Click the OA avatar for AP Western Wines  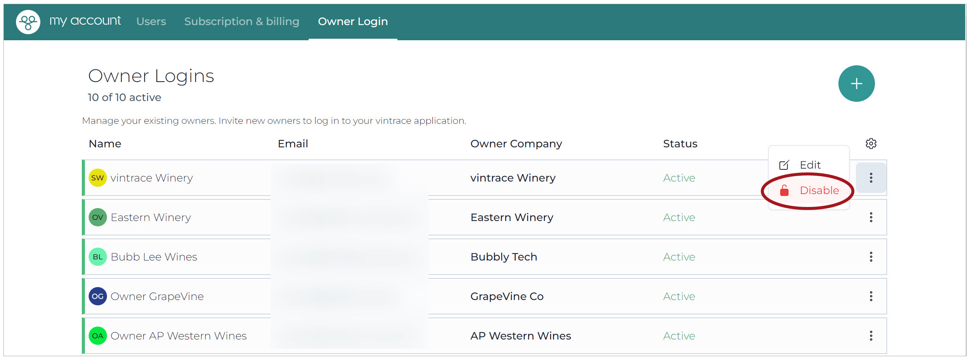pyautogui.click(x=97, y=336)
